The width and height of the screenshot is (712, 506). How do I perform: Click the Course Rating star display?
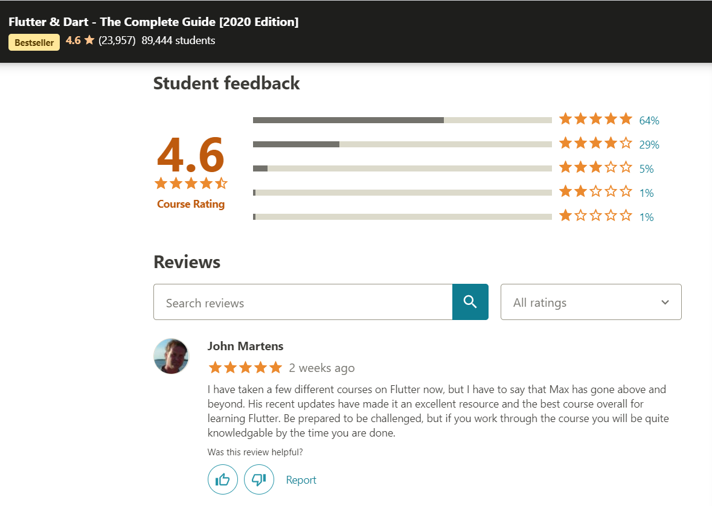tap(191, 184)
